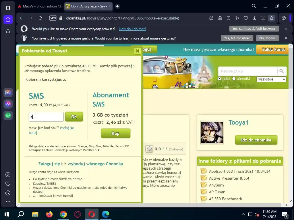Open ad blocker shield icon

click(x=228, y=18)
